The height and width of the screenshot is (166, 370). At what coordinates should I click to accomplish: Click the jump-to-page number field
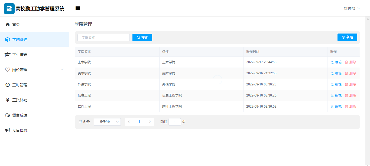tap(175, 122)
